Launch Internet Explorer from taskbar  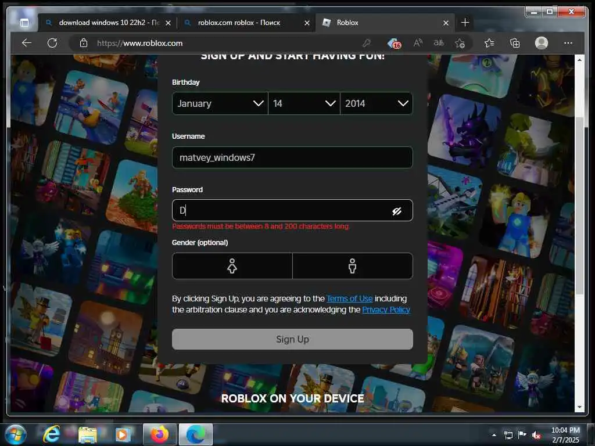pos(51,434)
